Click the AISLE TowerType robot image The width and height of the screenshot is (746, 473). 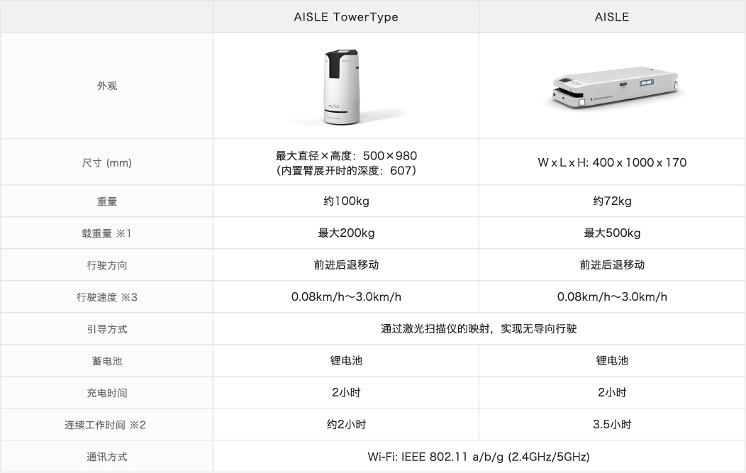pos(343,87)
